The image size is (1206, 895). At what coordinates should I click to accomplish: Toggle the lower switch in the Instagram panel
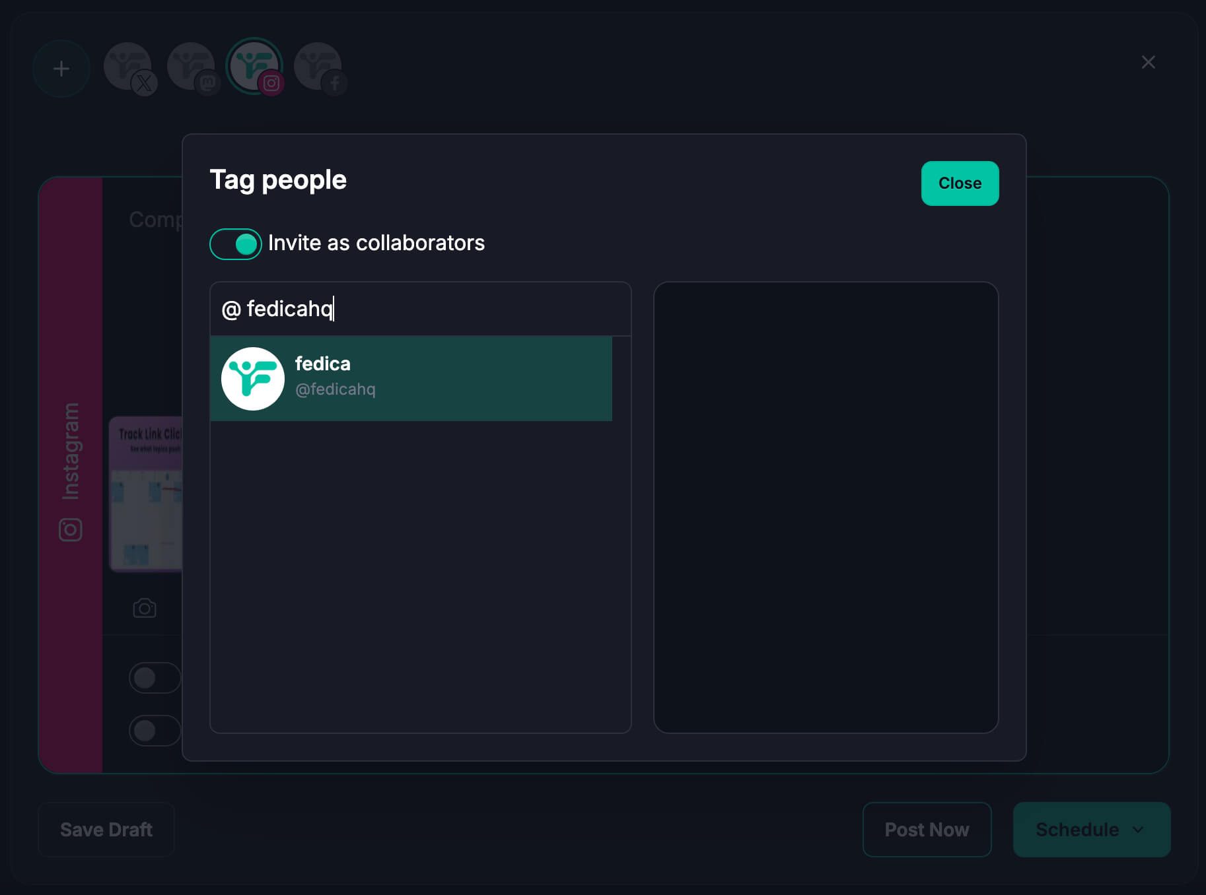[154, 730]
